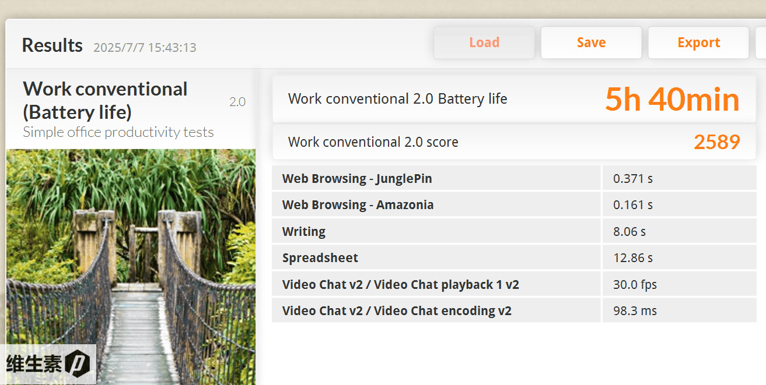Select the Writing result row
Image resolution: width=766 pixels, height=385 pixels.
514,231
